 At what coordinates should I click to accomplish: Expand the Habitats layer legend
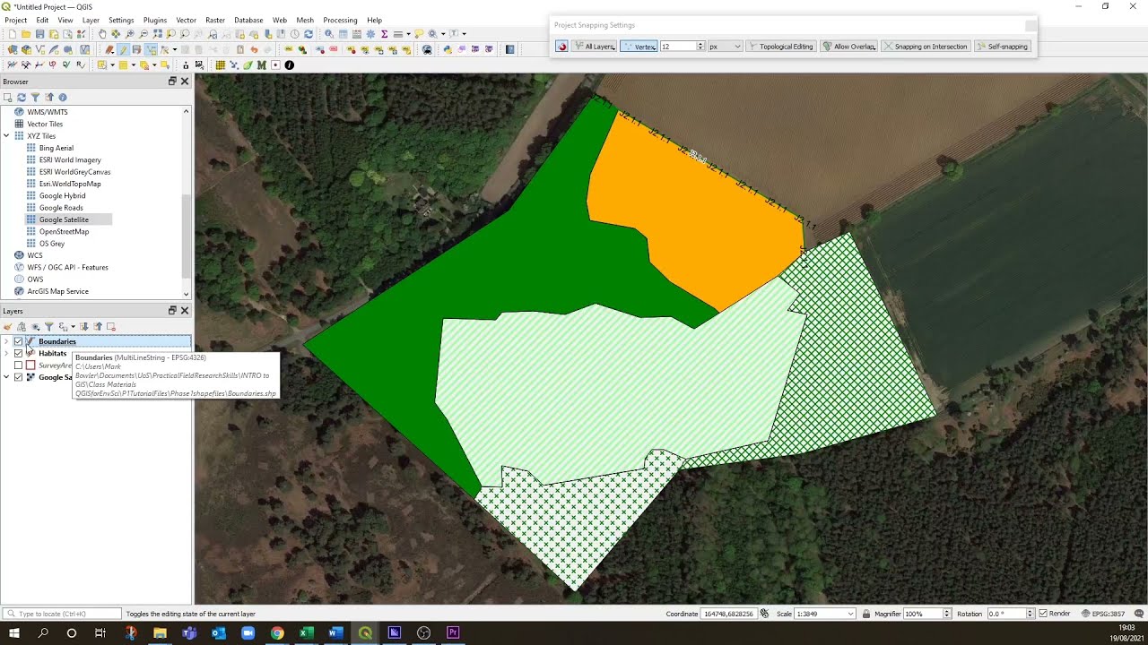(x=6, y=353)
